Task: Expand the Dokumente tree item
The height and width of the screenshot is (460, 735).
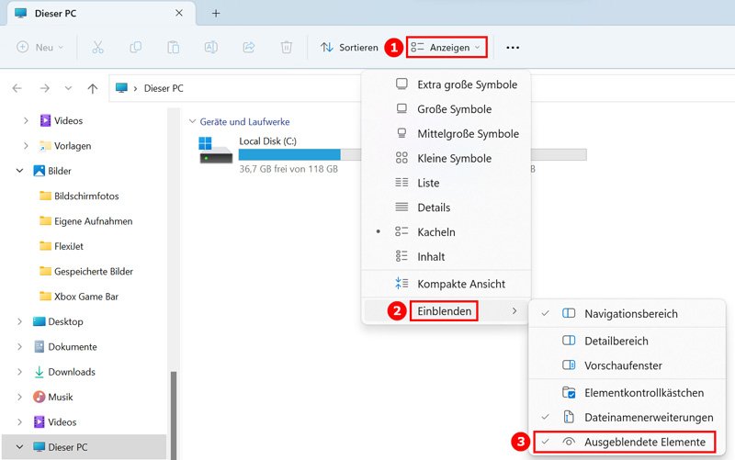Action: click(19, 347)
